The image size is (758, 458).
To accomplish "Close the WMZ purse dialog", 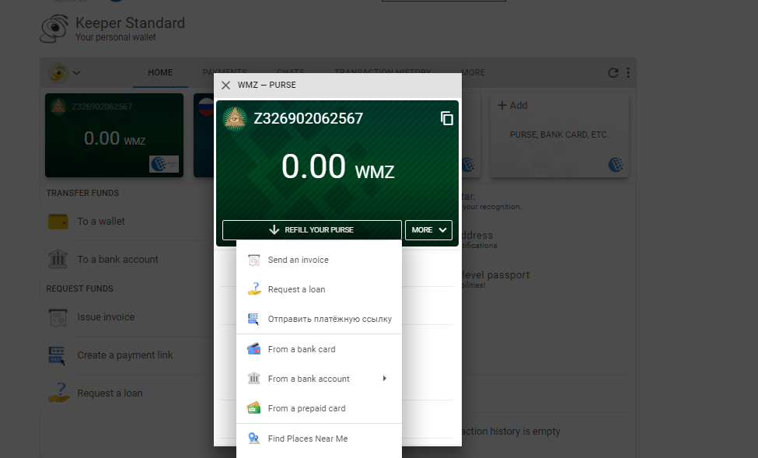I will click(x=225, y=86).
